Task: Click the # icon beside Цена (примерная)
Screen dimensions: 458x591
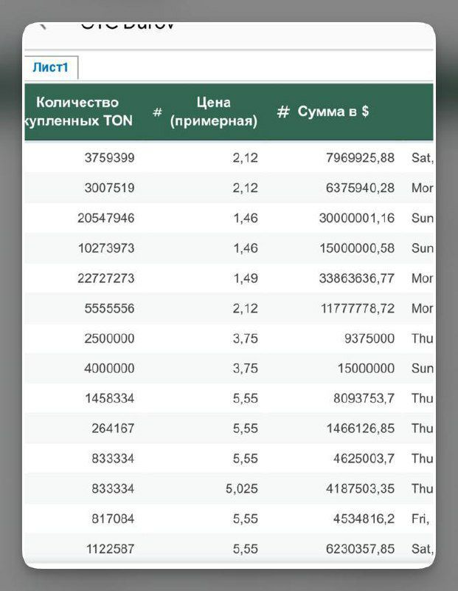Action: [x=158, y=112]
